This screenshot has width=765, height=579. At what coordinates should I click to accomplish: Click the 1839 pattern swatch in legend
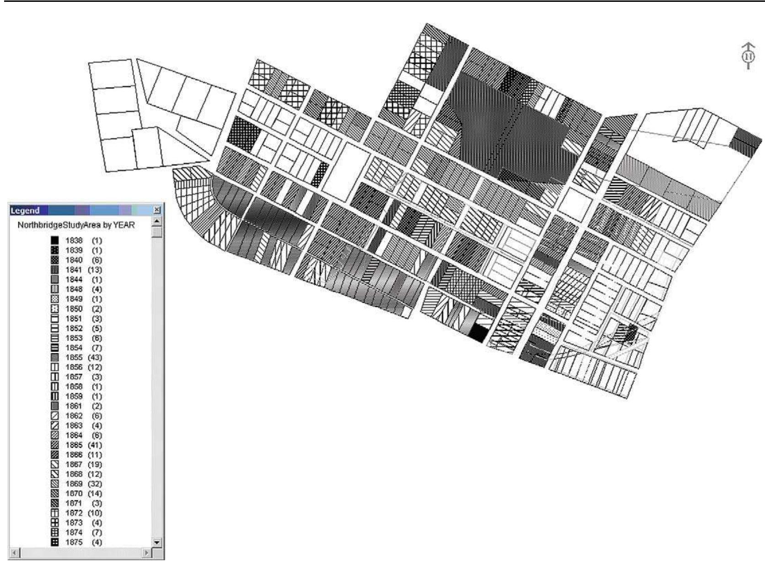pos(54,250)
